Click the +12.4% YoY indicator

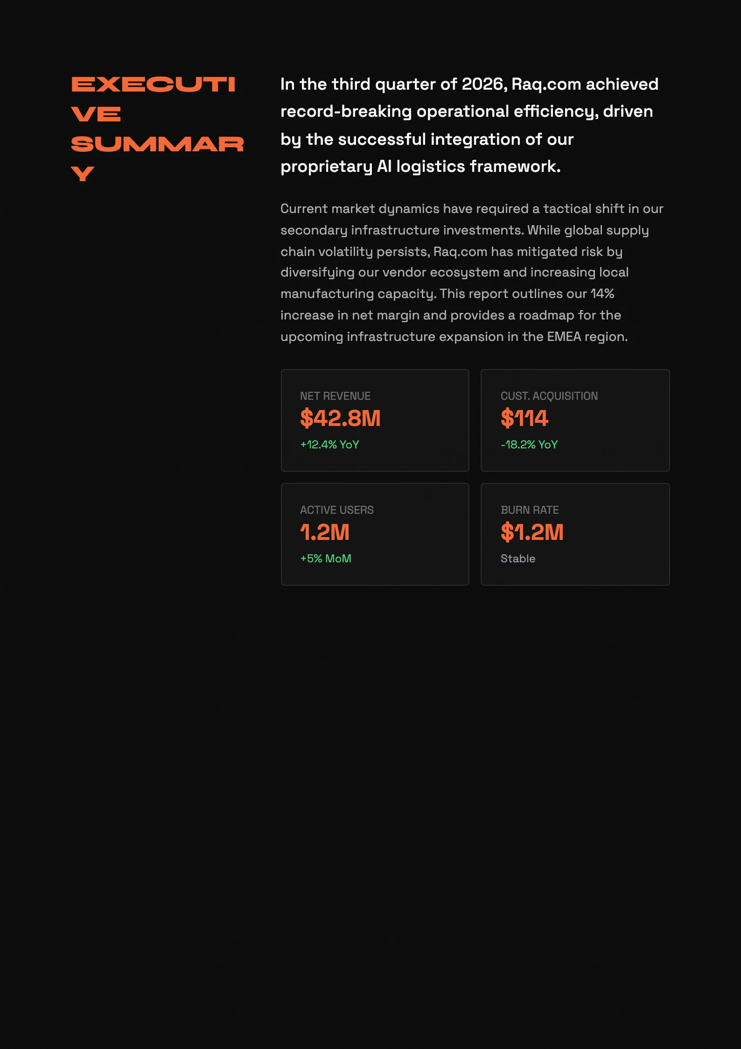pos(329,445)
